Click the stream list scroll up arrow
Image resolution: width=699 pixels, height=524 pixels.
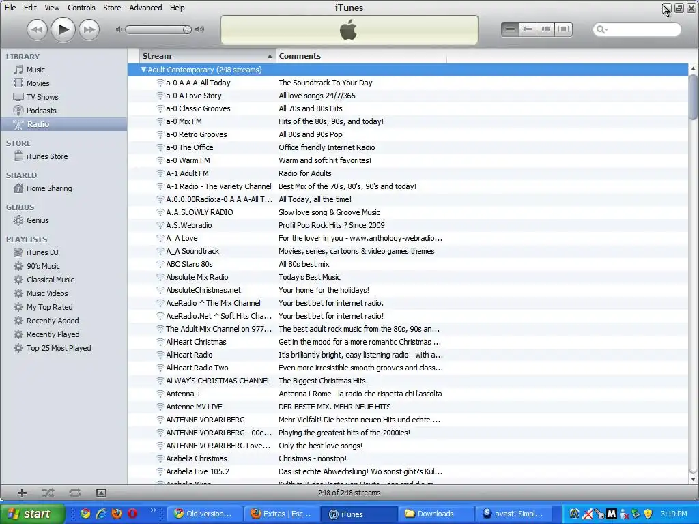(693, 69)
